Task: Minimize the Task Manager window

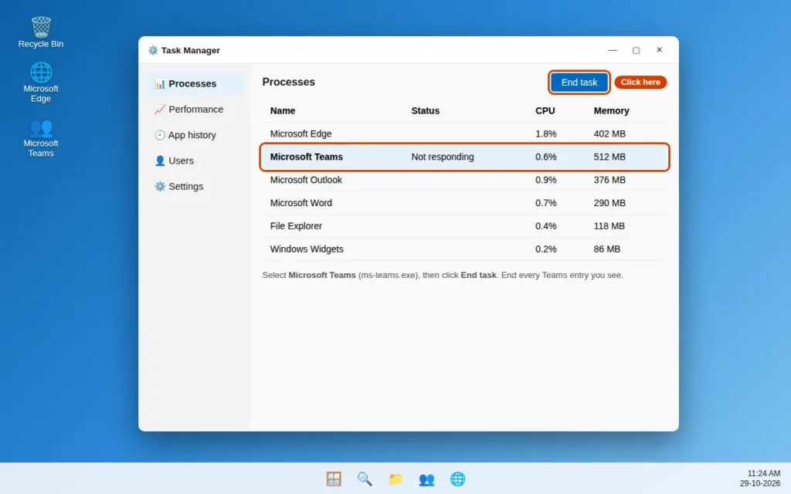Action: tap(613, 50)
